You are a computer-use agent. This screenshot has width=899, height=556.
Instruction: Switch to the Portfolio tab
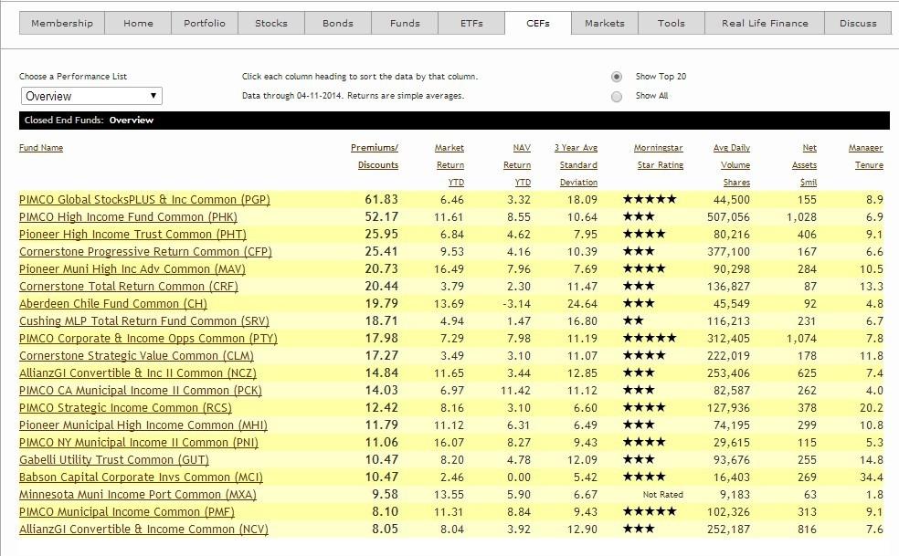click(x=205, y=24)
